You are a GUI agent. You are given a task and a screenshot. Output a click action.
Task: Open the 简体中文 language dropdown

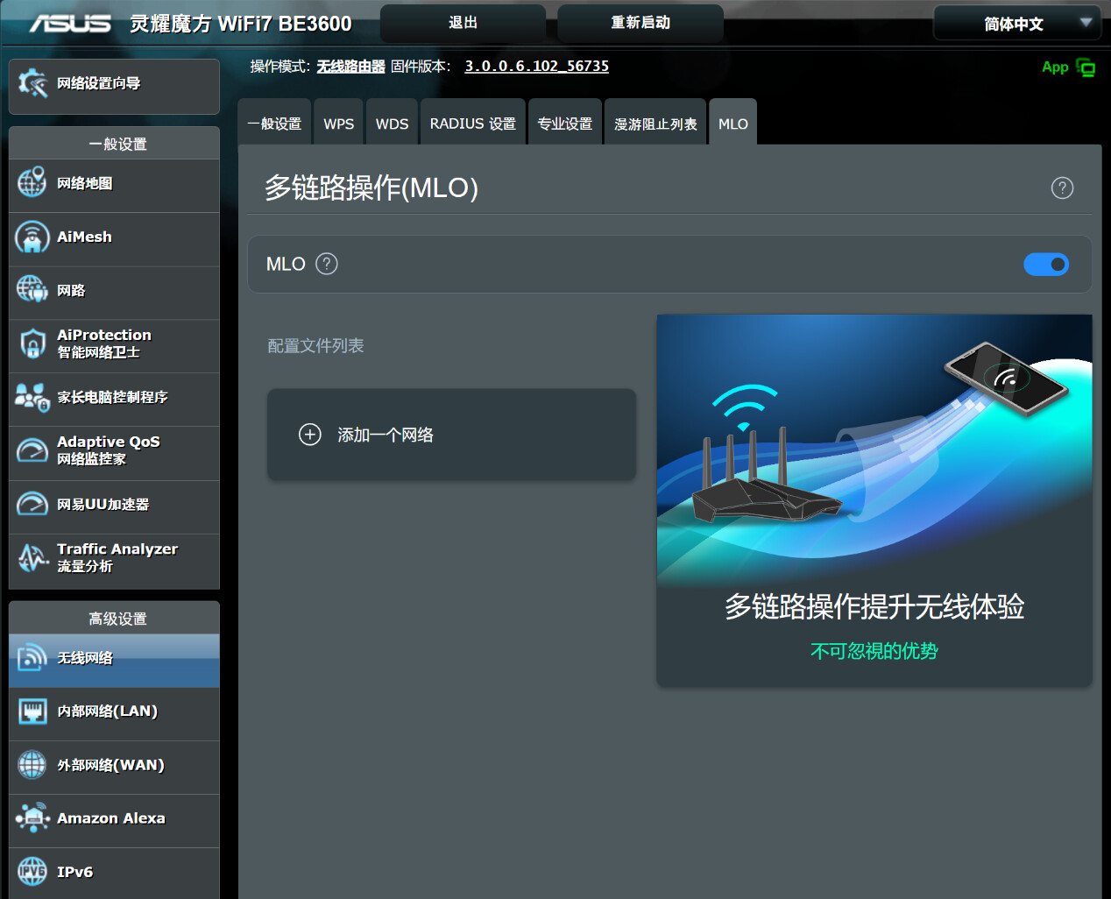coord(1016,24)
